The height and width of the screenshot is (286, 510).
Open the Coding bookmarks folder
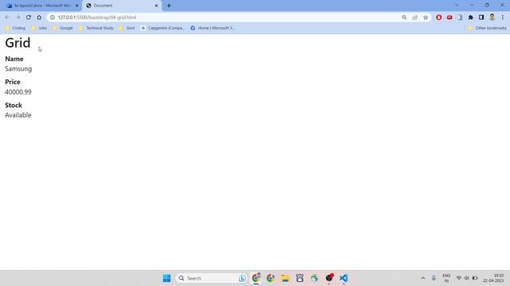point(15,29)
